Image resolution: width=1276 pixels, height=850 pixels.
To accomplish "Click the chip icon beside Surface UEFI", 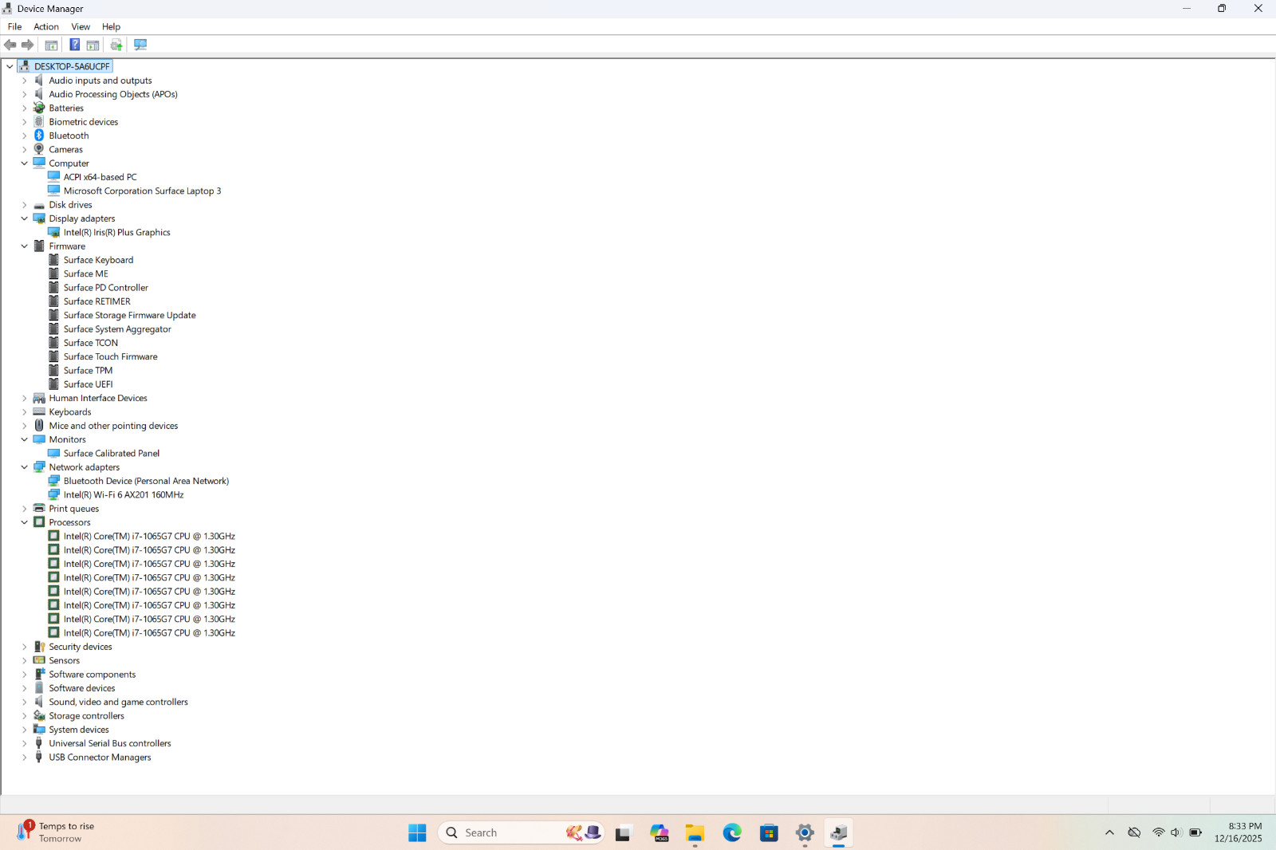I will tap(54, 384).
